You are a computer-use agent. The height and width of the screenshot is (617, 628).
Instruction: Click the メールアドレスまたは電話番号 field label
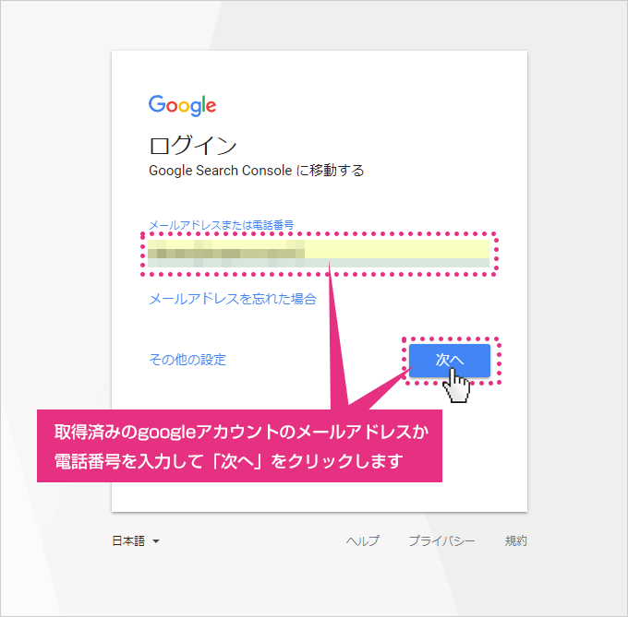222,225
